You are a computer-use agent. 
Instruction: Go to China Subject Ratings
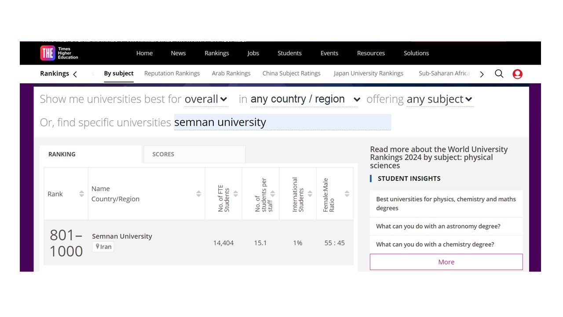(291, 74)
